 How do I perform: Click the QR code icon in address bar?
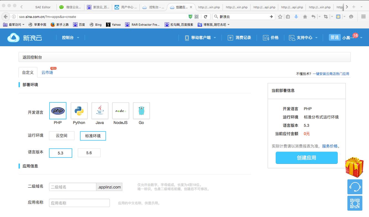click(x=197, y=17)
